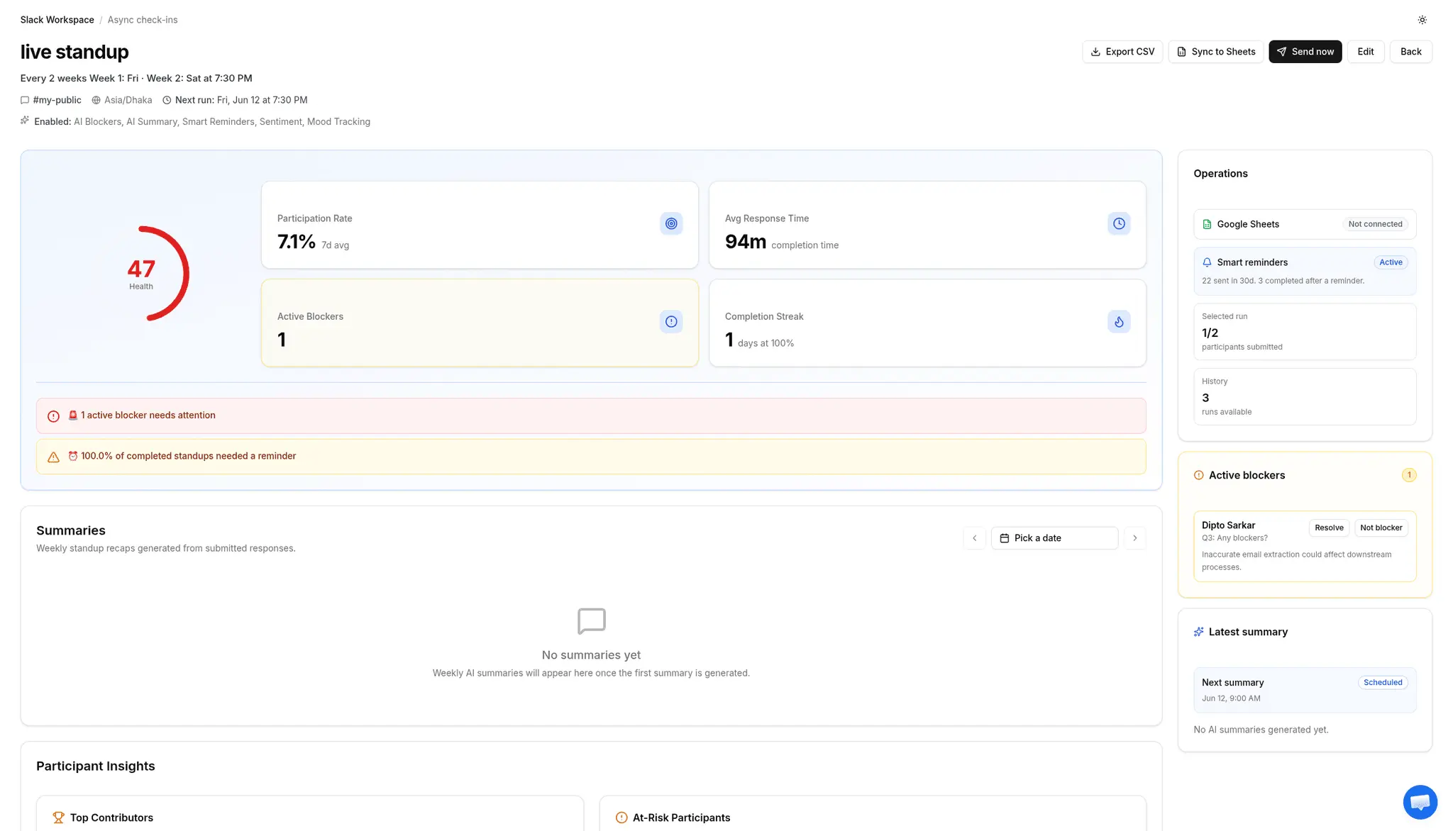Screen dimensions: 1453x831
Task: Open the Pick a date picker
Action: [x=1054, y=538]
